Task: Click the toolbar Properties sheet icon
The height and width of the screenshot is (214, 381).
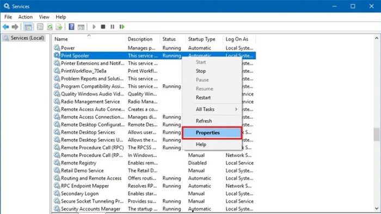Action: pyautogui.click(x=40, y=27)
